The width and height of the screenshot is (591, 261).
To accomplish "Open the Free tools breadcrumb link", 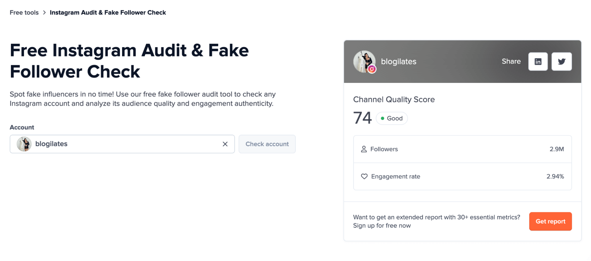I will click(24, 12).
